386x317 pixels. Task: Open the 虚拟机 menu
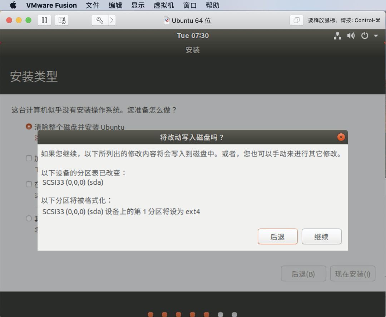pos(164,5)
